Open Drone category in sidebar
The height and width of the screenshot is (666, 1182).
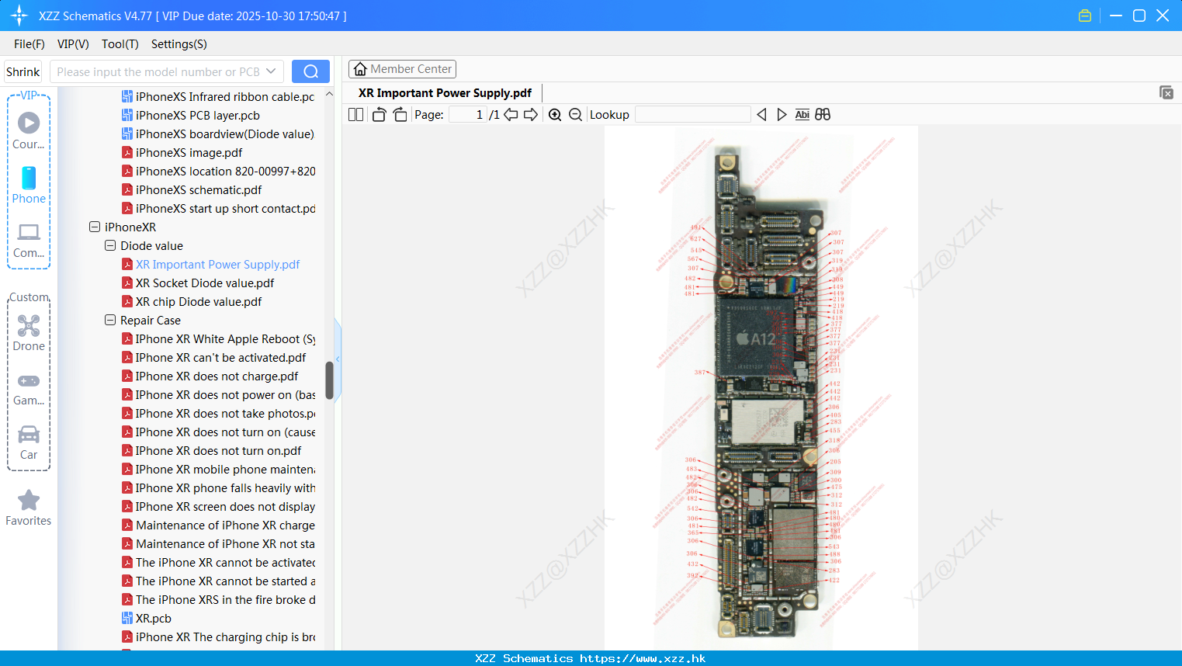[29, 333]
